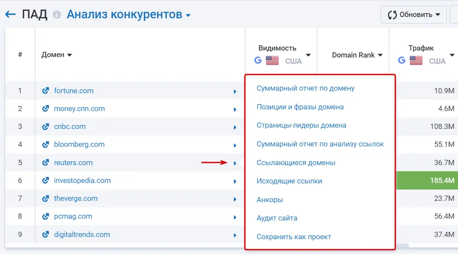This screenshot has height=254, width=458.
Task: Click the back arrow next to ПАД
Action: click(x=10, y=14)
